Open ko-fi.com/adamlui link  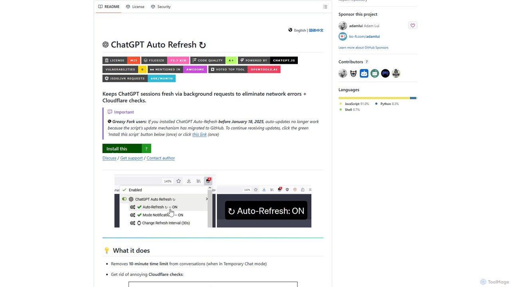364,37
